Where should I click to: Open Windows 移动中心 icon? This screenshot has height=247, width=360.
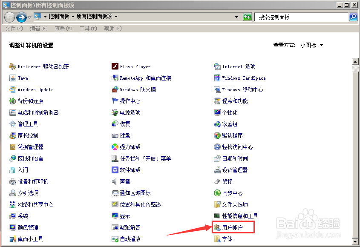pos(217,89)
